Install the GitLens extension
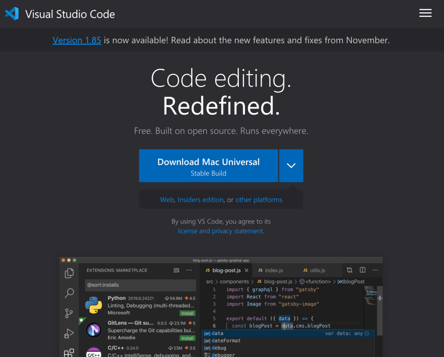This screenshot has width=444, height=357. 187,338
